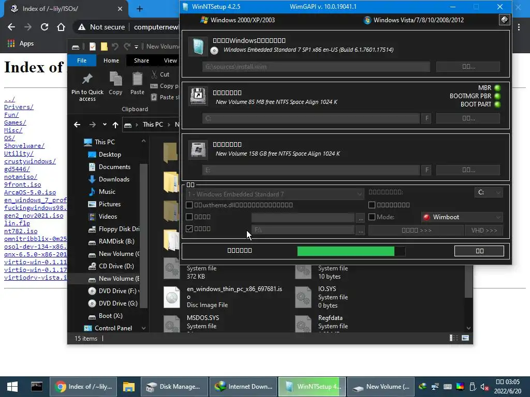Image resolution: width=530 pixels, height=397 pixels.
Task: Click the installation drive icon in WinNTSetup
Action: tap(198, 149)
